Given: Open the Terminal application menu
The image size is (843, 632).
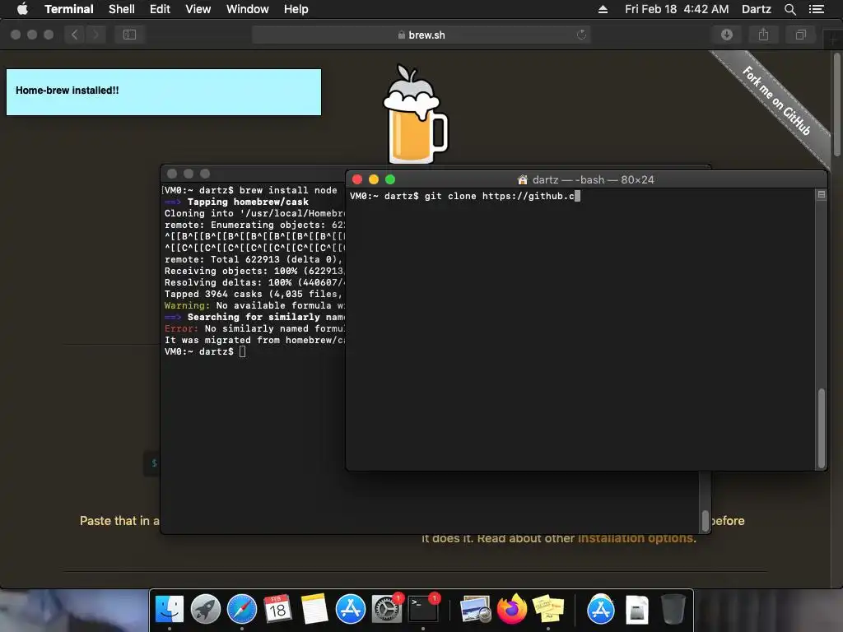Looking at the screenshot, I should coord(69,9).
